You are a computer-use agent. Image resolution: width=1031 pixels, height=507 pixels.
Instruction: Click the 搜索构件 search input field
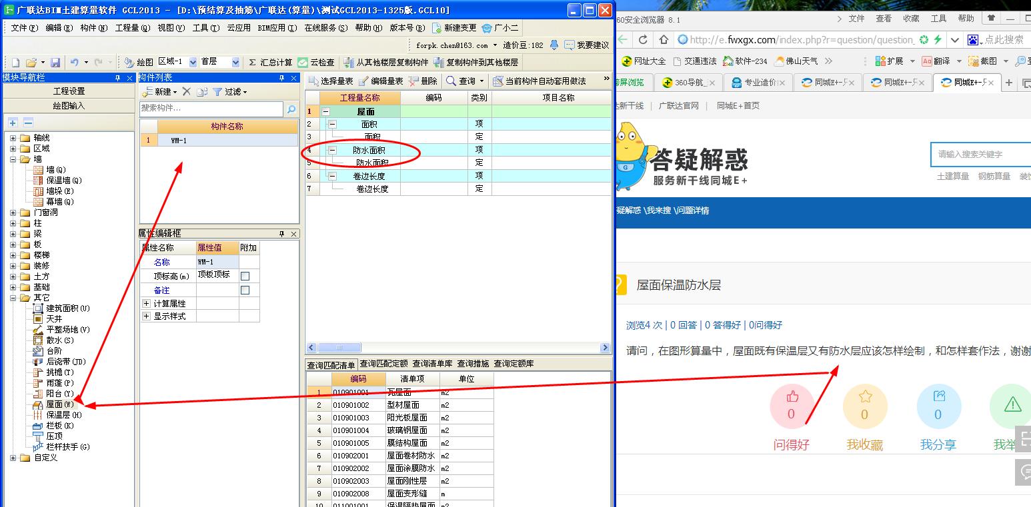[x=211, y=109]
